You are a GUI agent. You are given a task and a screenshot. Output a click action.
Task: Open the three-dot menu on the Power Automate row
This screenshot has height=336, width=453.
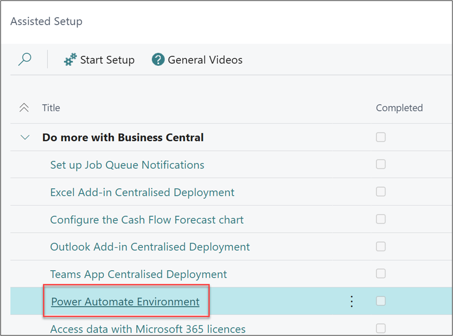click(352, 301)
